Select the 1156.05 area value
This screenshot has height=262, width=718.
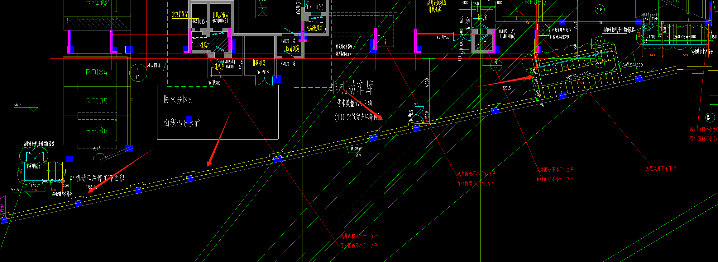[92, 187]
